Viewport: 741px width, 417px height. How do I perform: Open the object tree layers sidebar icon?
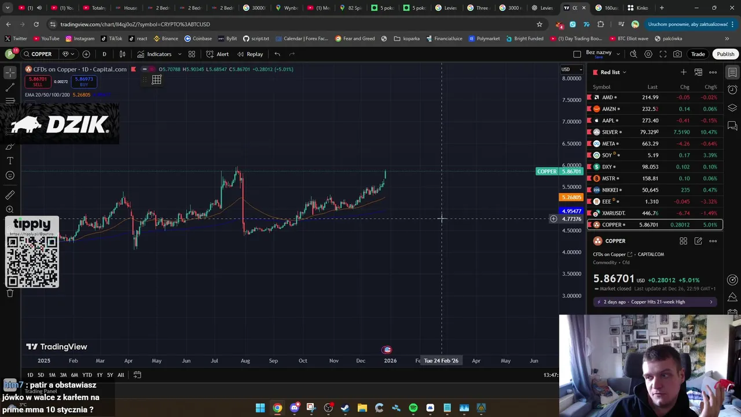click(x=732, y=108)
